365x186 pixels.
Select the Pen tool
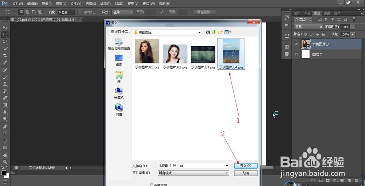[x=5, y=127]
